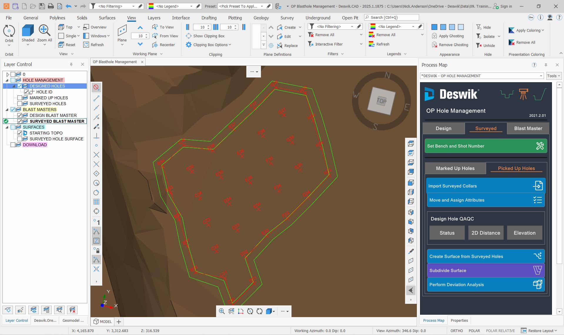564x335 pixels.
Task: Open the Open Pit ribbon tab
Action: pos(350,18)
